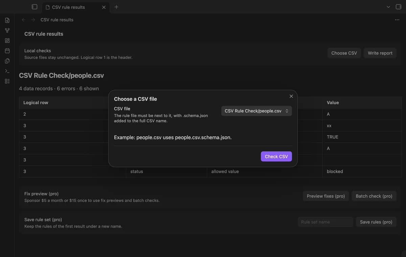Navigate back with the left arrow
The image size is (406, 257).
[24, 20]
